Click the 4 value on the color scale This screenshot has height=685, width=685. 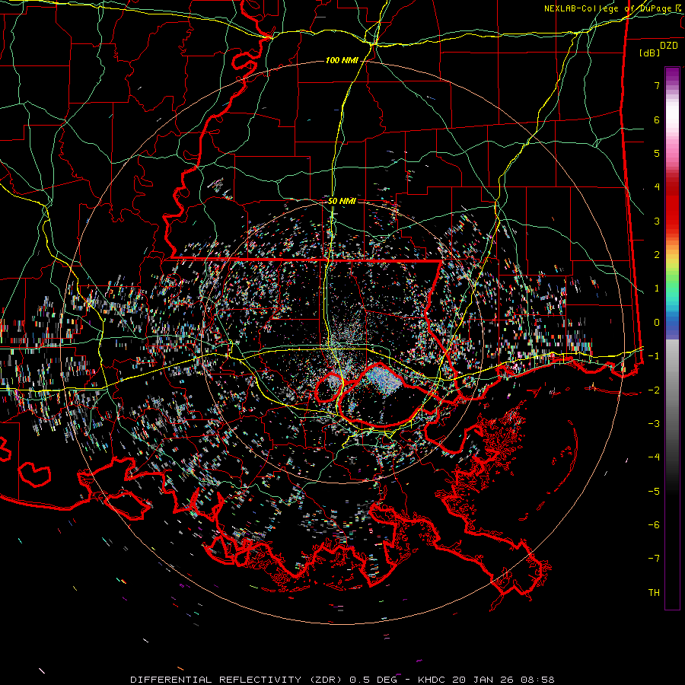point(657,187)
